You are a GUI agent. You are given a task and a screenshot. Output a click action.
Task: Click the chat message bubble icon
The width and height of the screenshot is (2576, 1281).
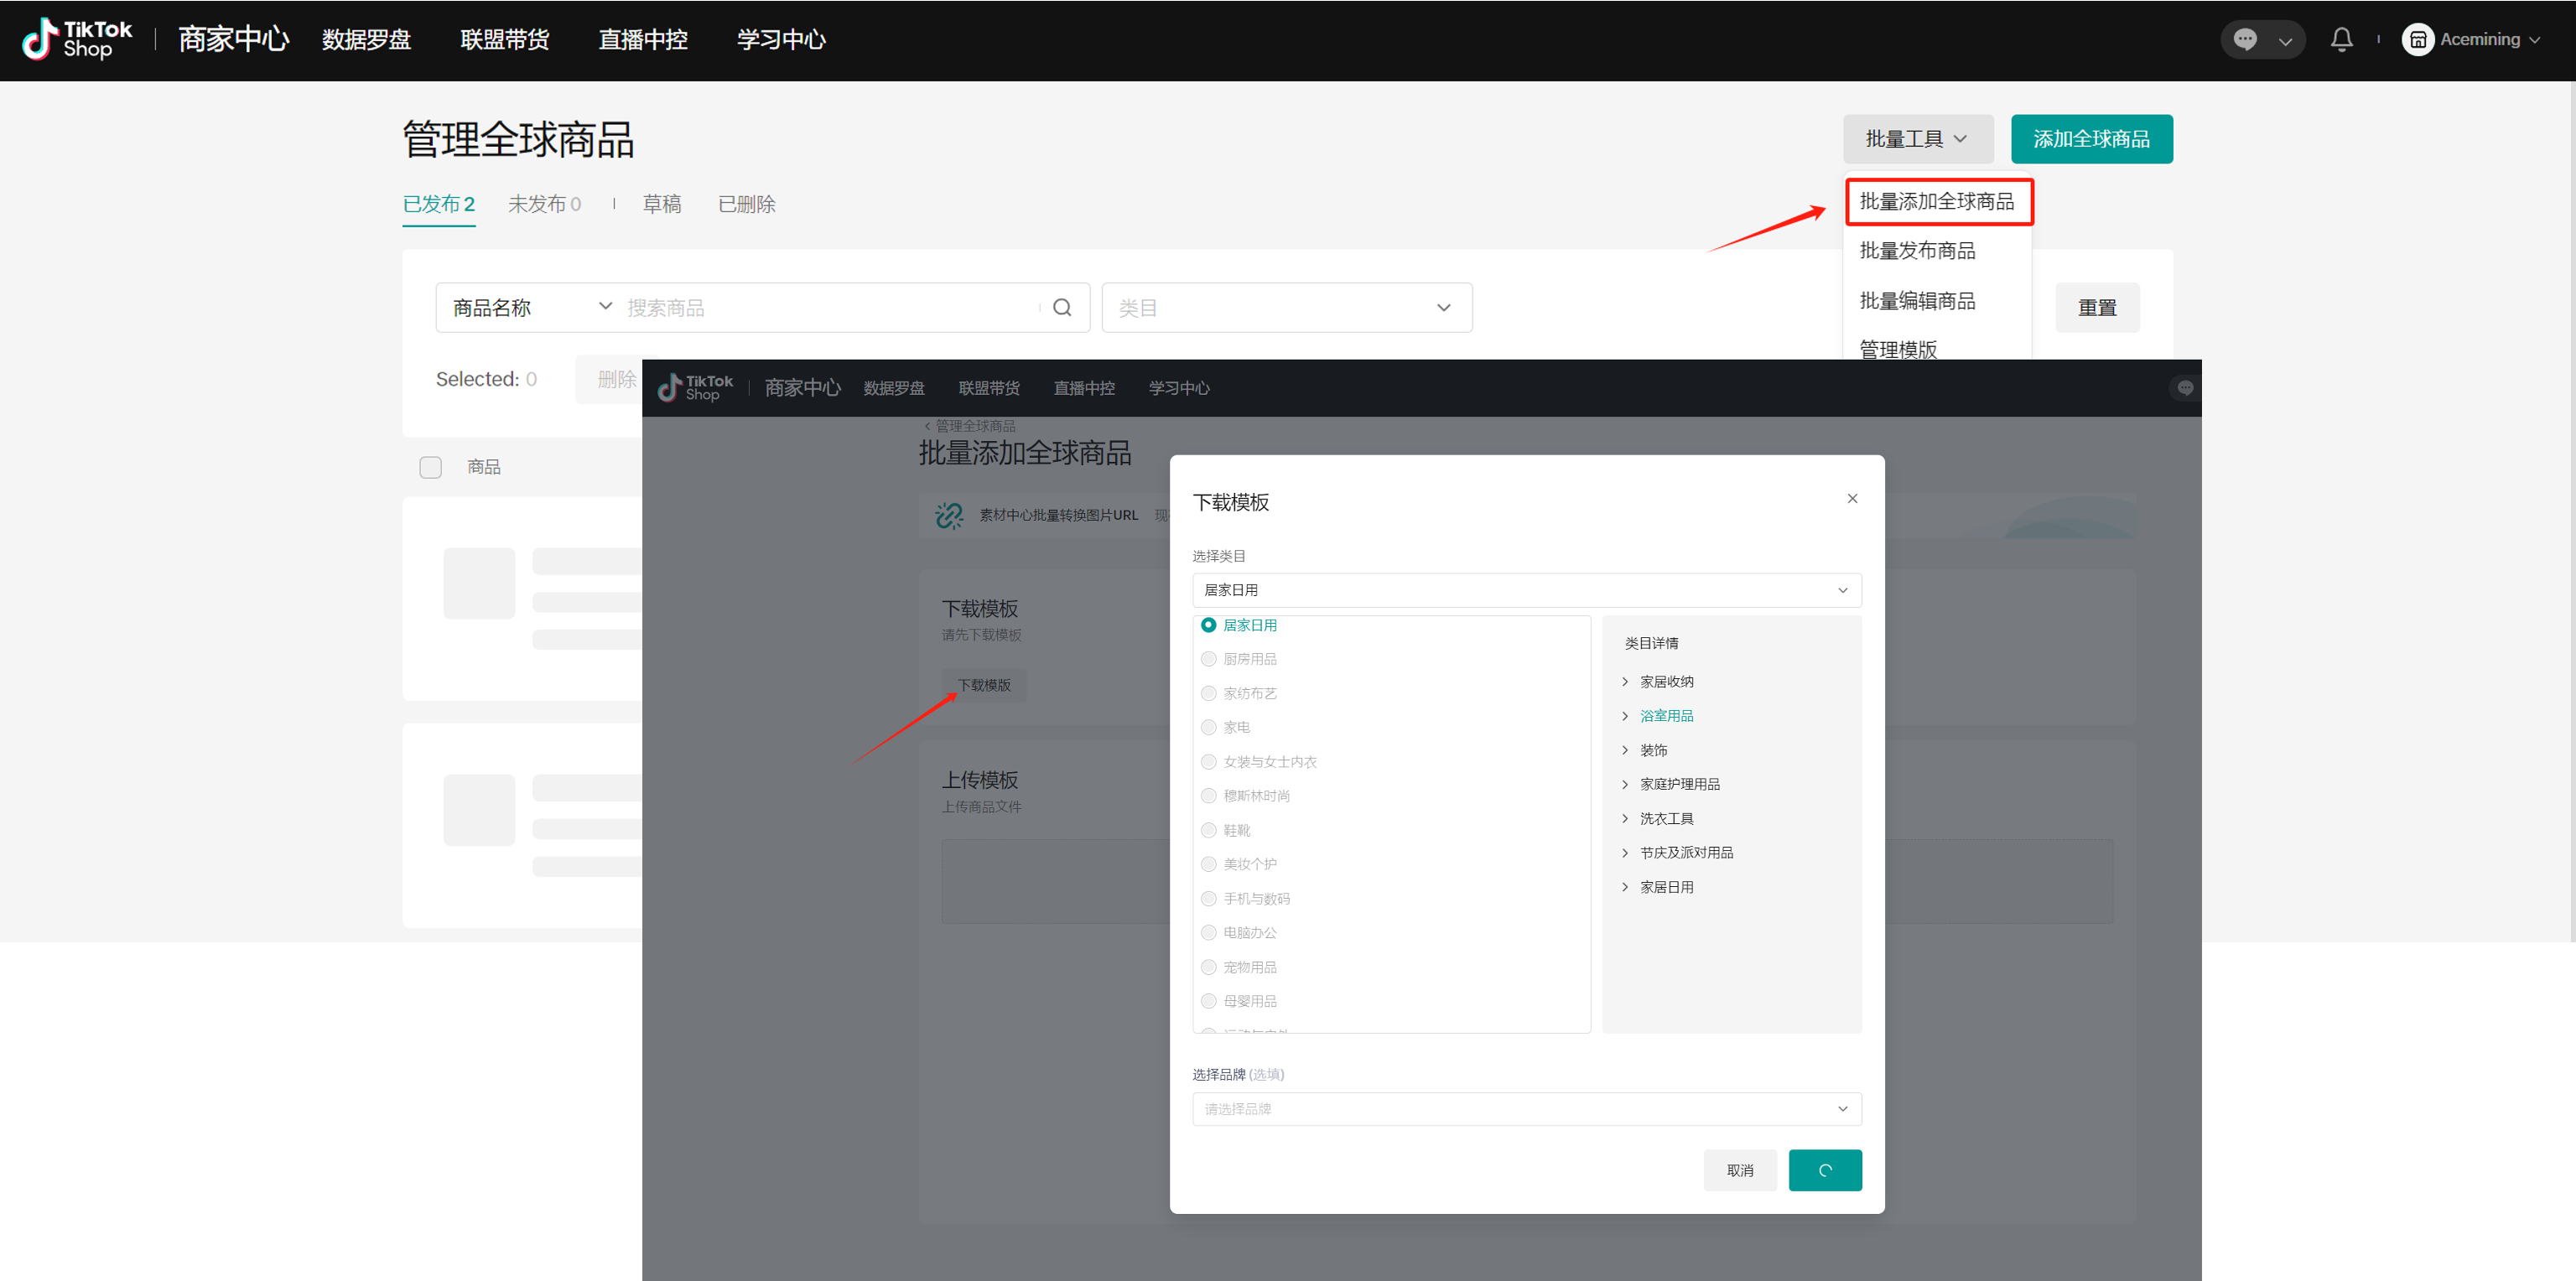2245,39
